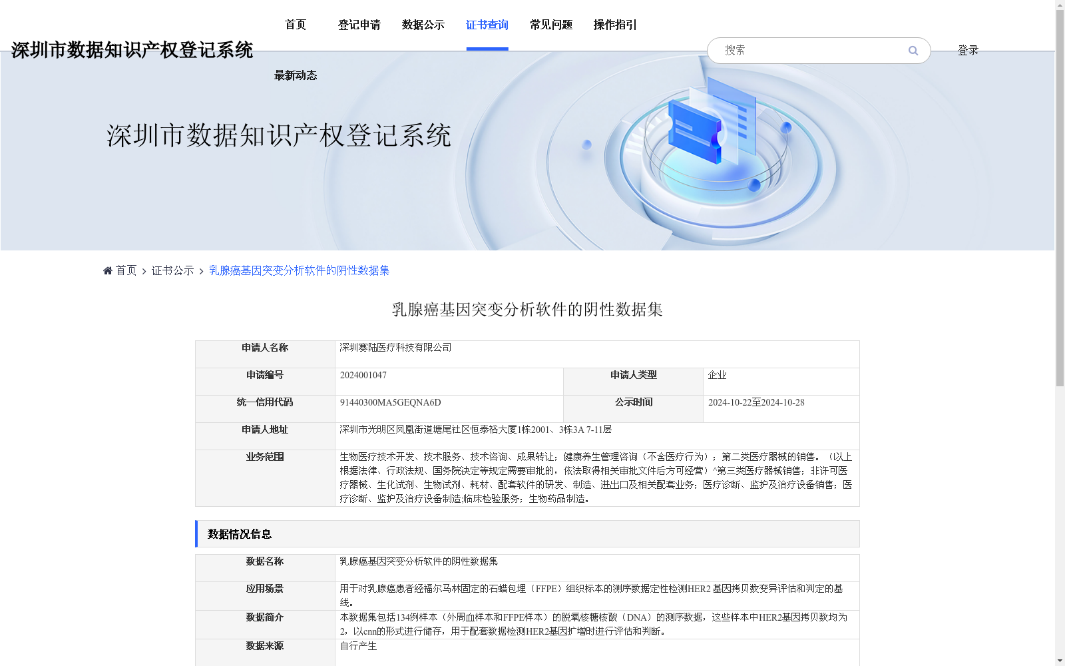The image size is (1065, 666).
Task: Go to the 数据公示 menu item
Action: click(x=423, y=25)
